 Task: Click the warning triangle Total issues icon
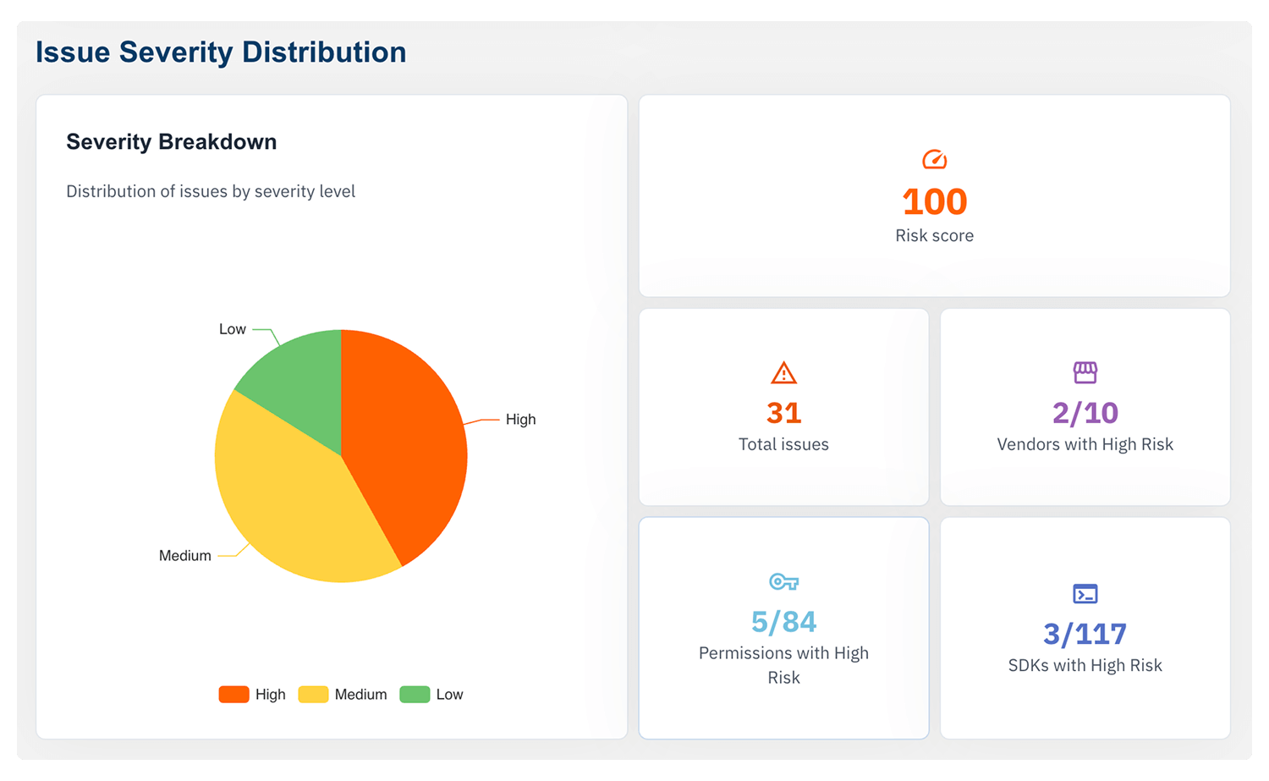click(x=783, y=373)
